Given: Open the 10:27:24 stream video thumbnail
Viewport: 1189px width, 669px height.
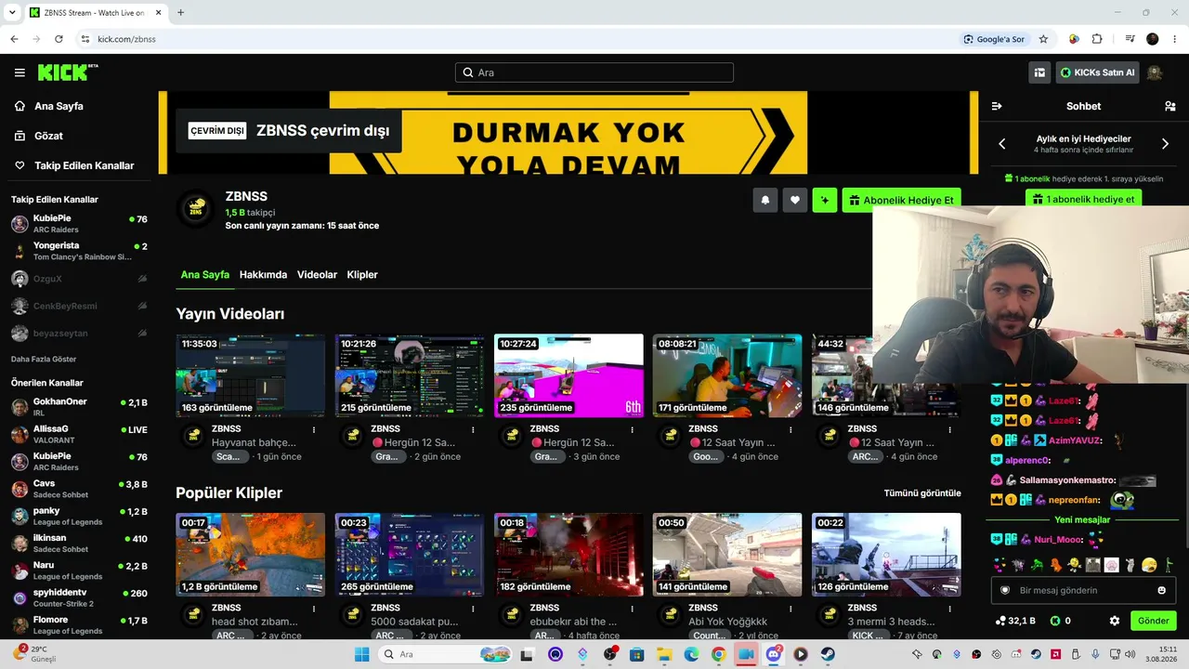Looking at the screenshot, I should click(x=568, y=375).
